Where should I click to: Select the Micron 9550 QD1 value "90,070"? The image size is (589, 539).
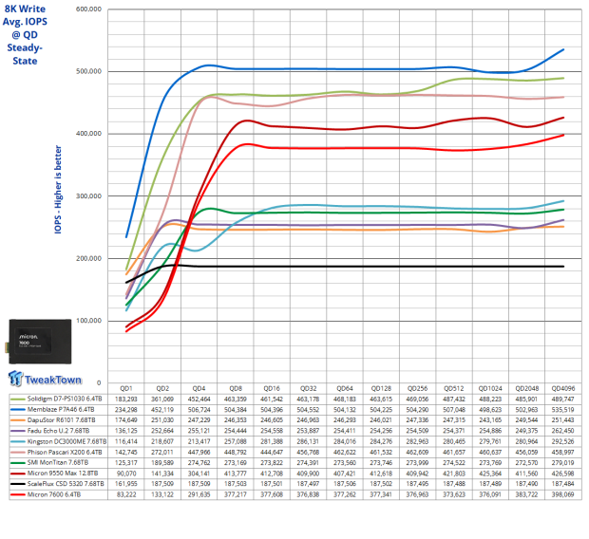tap(126, 474)
